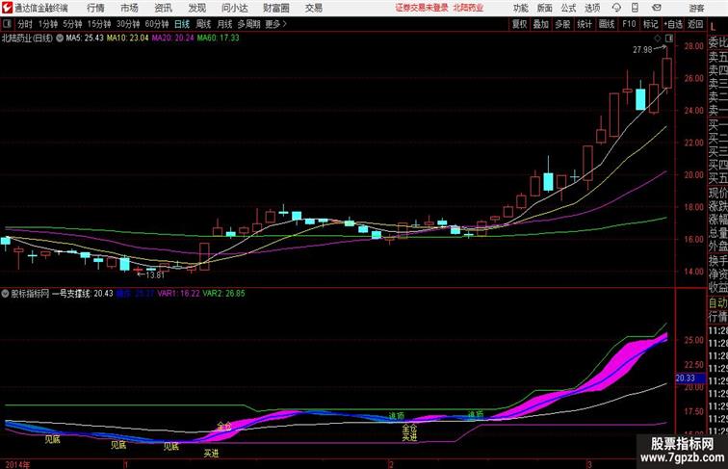Expand the 更多 periods dropdown

pyautogui.click(x=276, y=24)
